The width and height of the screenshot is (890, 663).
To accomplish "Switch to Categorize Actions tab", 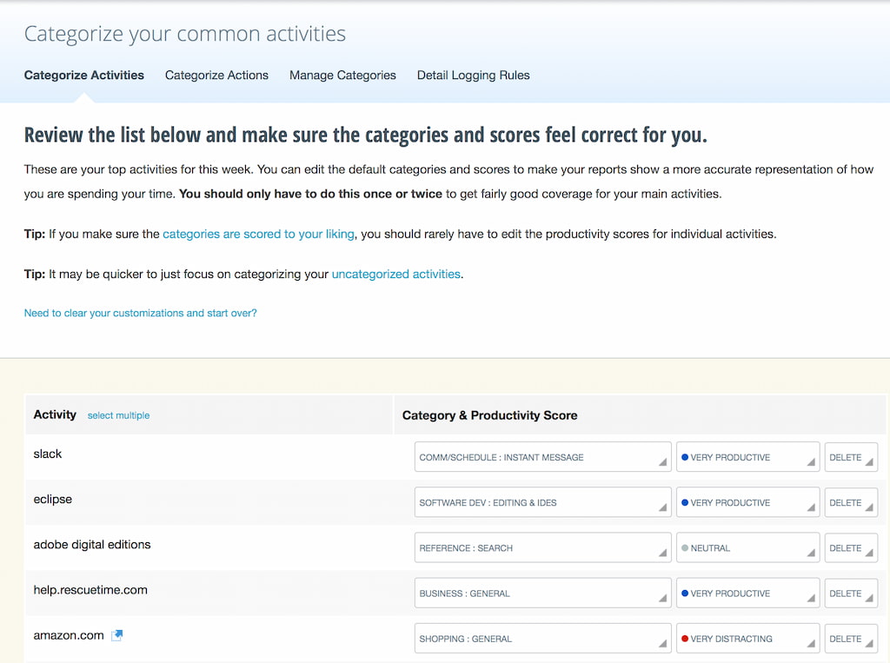I will pos(216,76).
